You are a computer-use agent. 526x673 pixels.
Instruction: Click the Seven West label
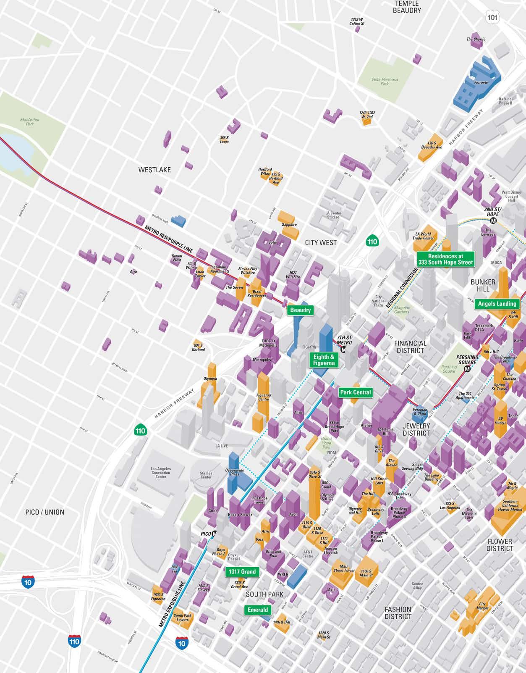(x=177, y=258)
